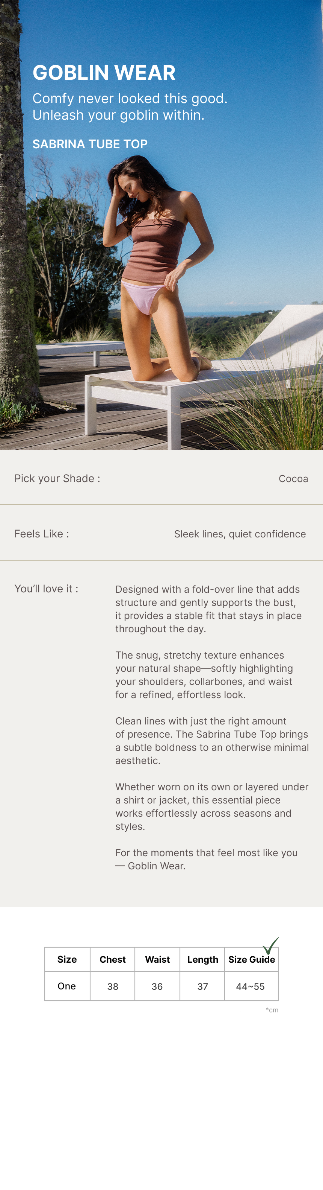
Task: Click the GOBLIN WEAR brand heading
Action: click(104, 73)
